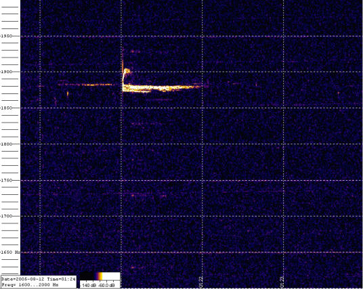
Task: Click the 140 dB scale label
Action: [x=89, y=286]
